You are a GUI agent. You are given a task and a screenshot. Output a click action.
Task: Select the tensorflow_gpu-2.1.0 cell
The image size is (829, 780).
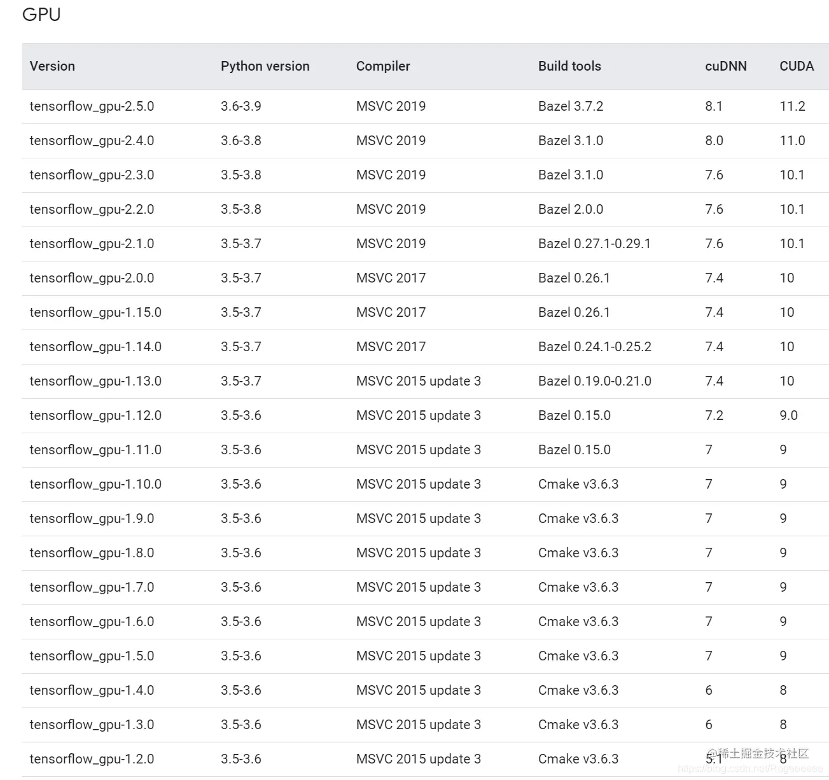pos(92,244)
